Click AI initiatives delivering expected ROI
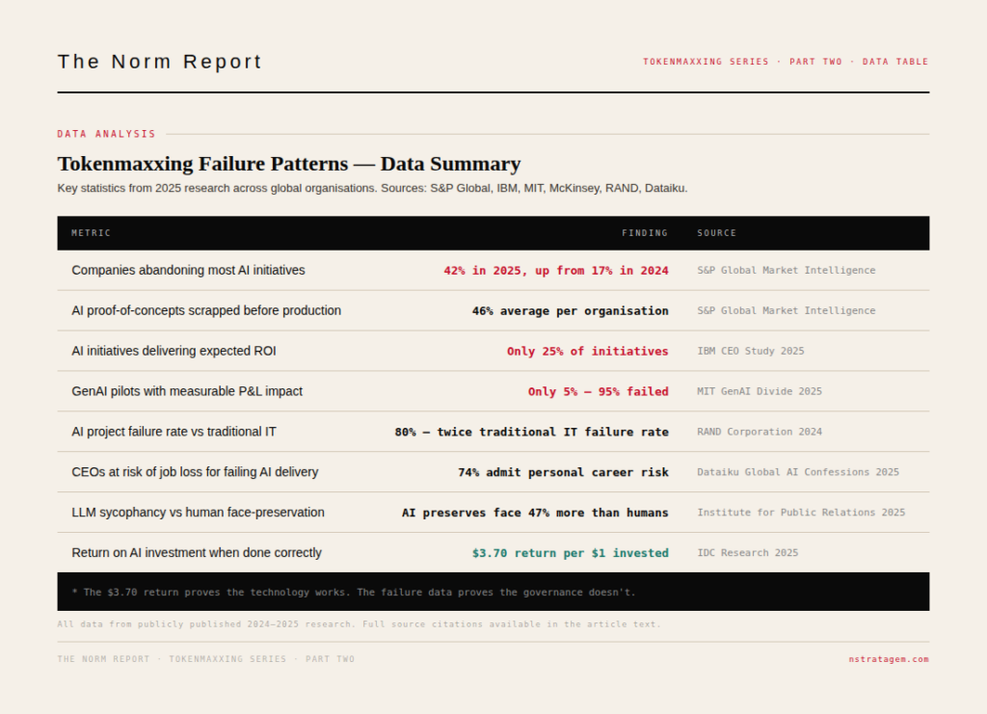987x714 pixels. pyautogui.click(x=173, y=351)
